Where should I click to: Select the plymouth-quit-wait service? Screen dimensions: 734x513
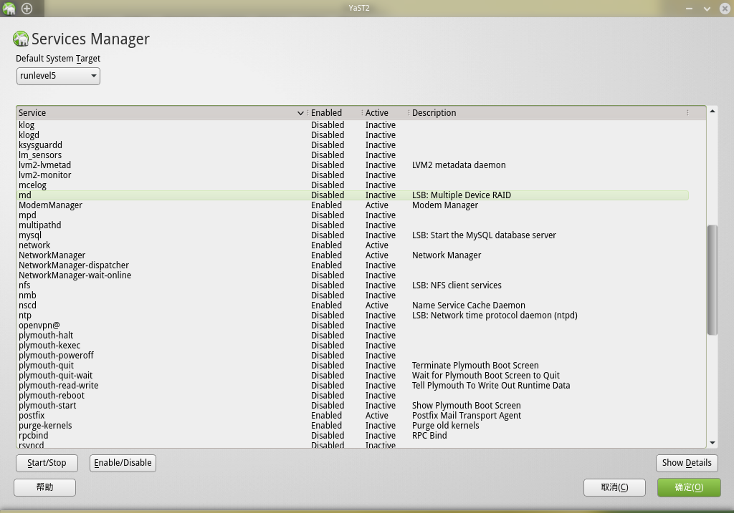[353, 376]
